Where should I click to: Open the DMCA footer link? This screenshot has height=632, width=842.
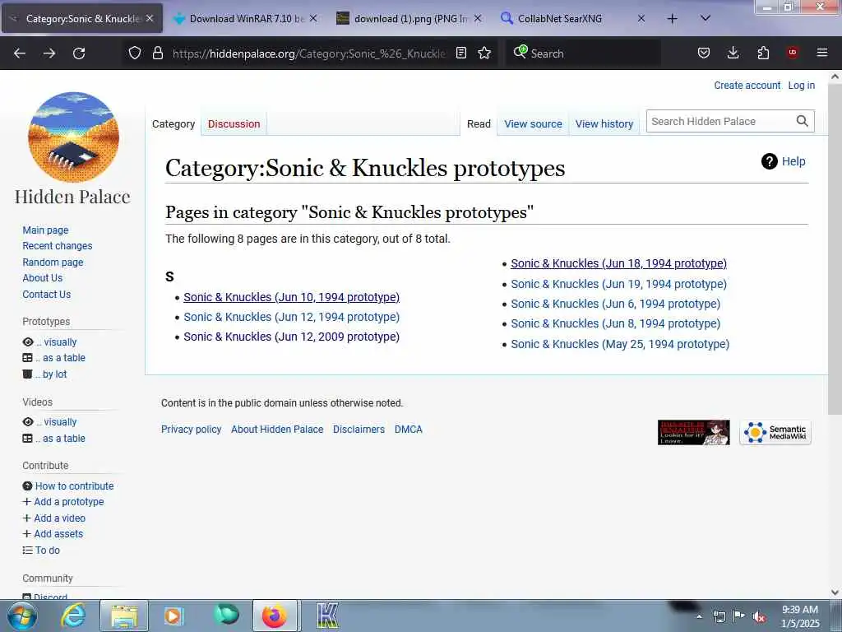(x=408, y=430)
